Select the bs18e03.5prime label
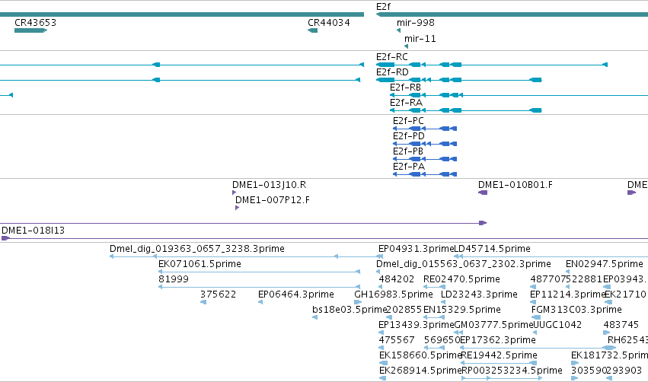Screen dimensions: 648x382 (x=350, y=310)
